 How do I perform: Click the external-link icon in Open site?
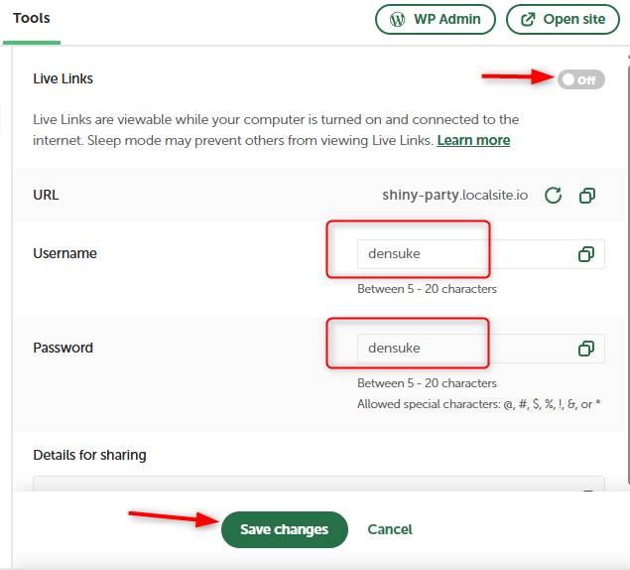coord(526,19)
